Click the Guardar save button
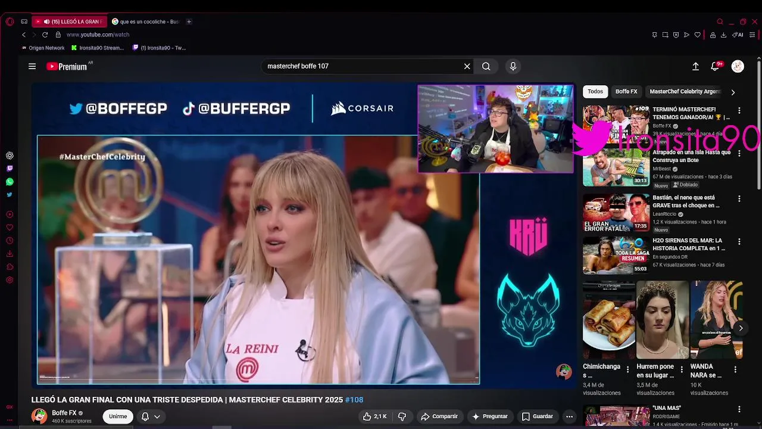 click(x=537, y=416)
